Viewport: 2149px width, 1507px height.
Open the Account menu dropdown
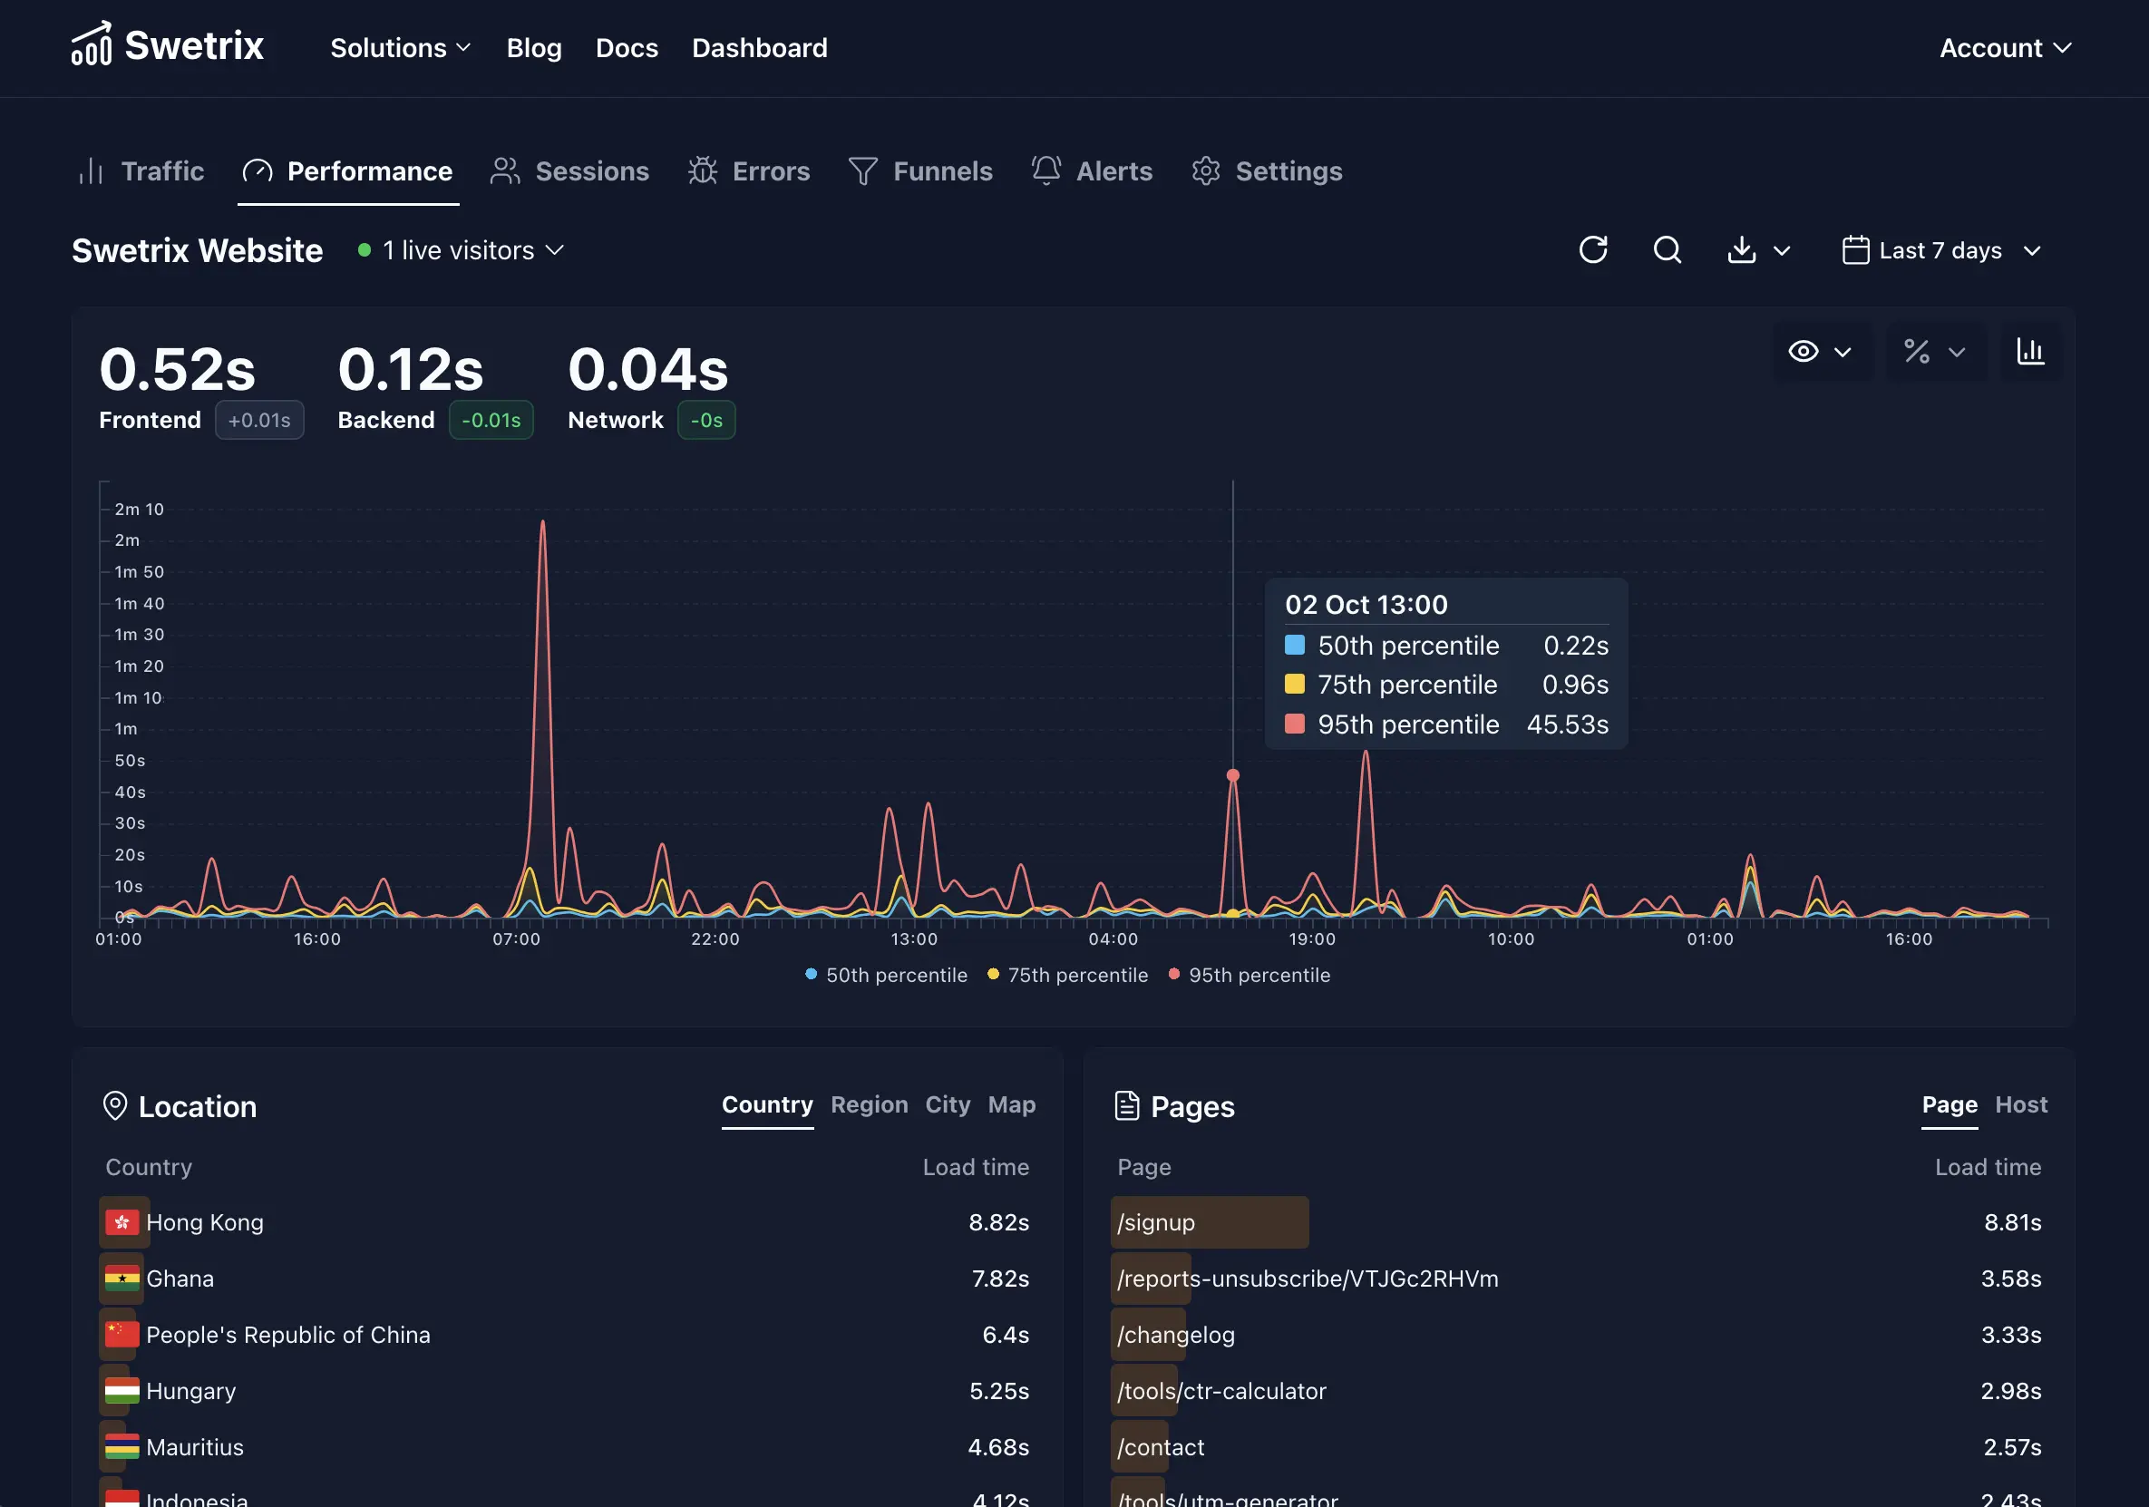(2005, 48)
